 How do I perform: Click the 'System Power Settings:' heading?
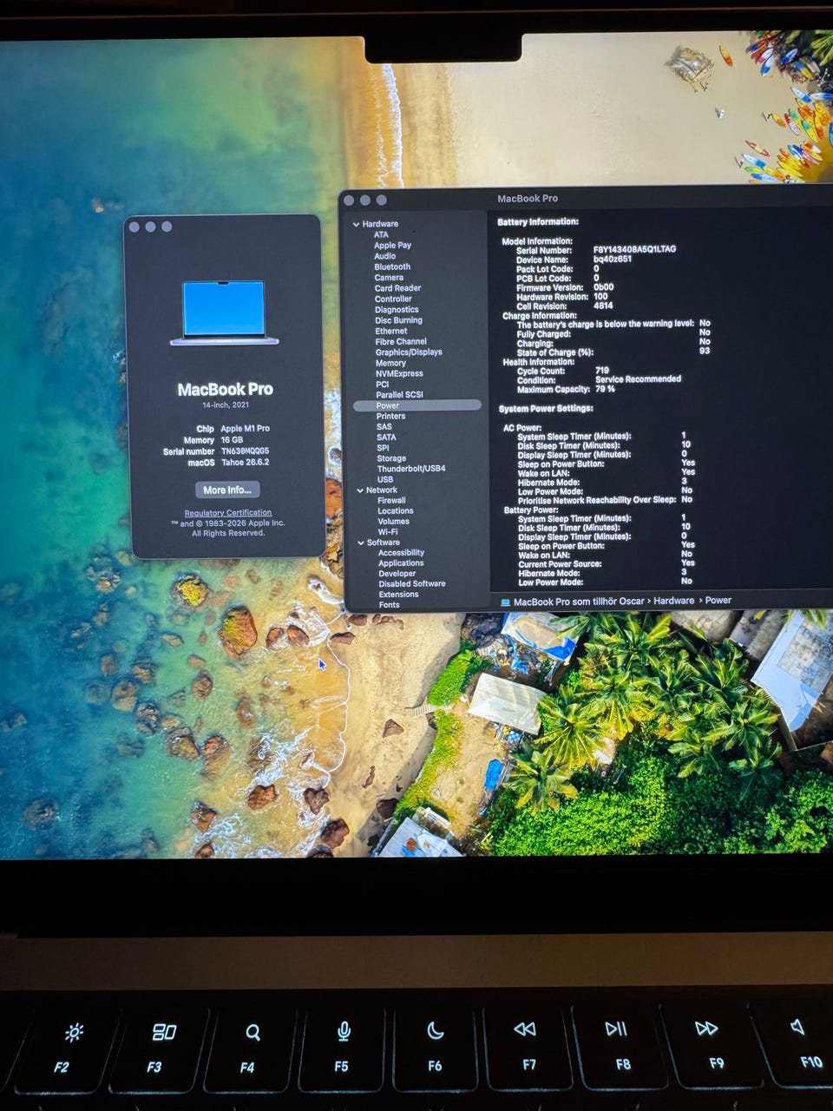[546, 409]
